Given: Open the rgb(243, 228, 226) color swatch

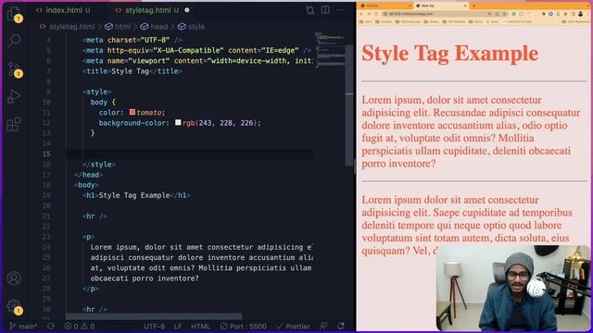Looking at the screenshot, I should point(178,122).
